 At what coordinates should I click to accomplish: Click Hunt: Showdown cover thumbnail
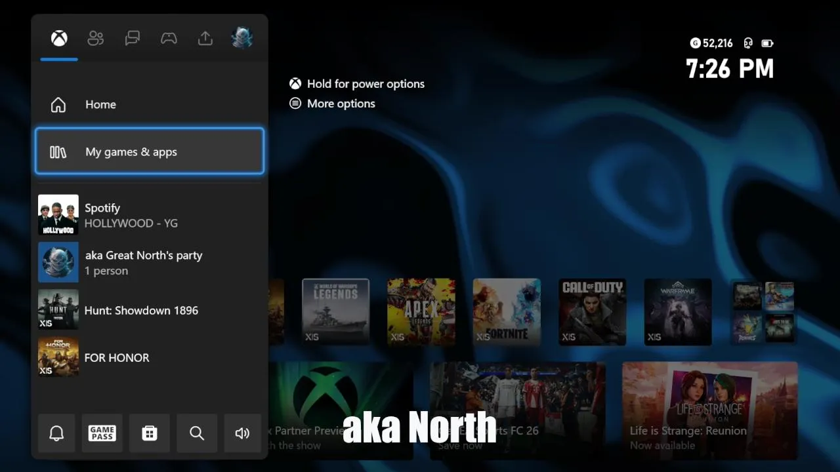(58, 310)
